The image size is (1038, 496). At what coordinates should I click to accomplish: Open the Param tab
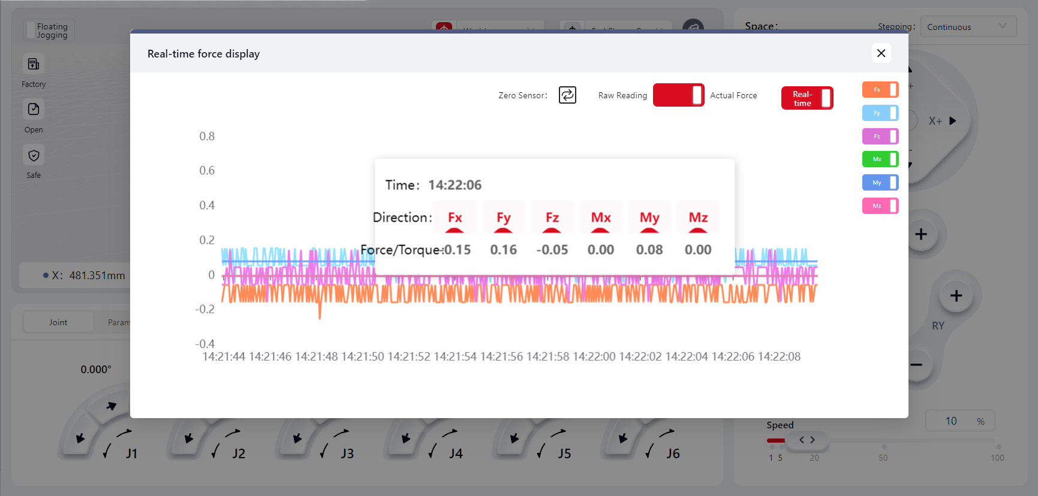pyautogui.click(x=118, y=322)
